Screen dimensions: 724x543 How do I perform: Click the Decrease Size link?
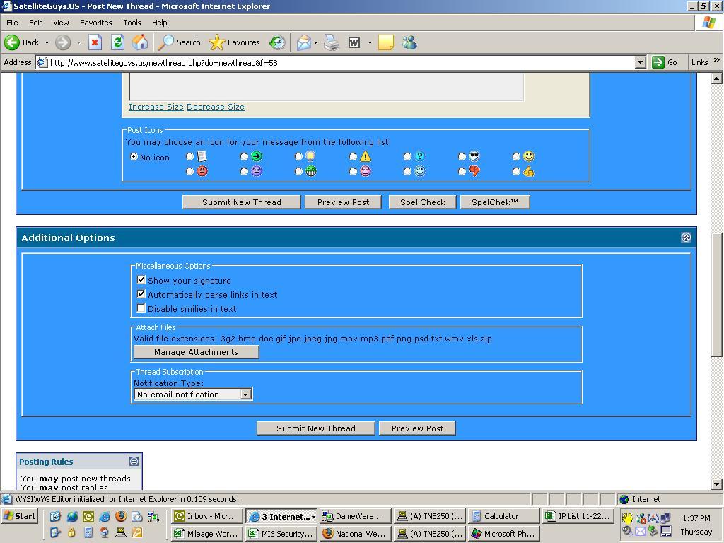(x=216, y=107)
